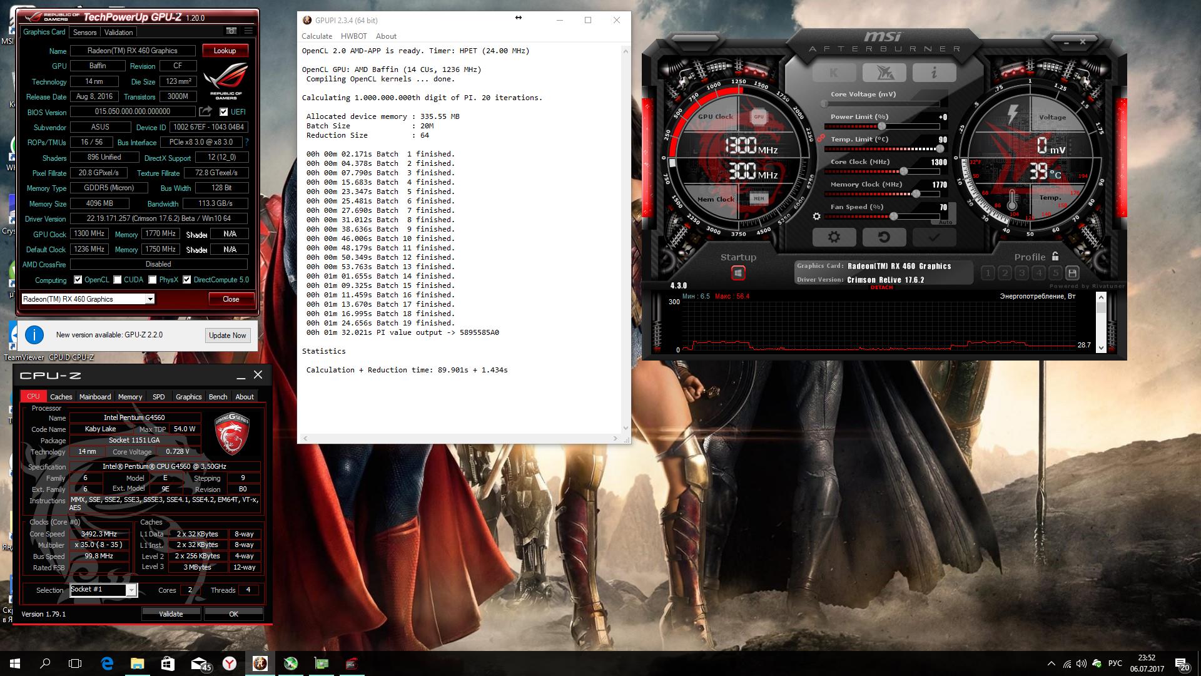Save Afterburner profile with floppy icon
1201x676 pixels.
(1072, 273)
